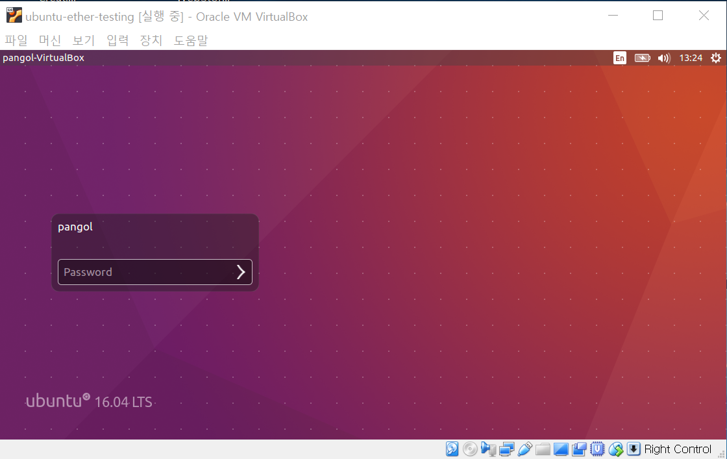Open the hard disk activity indicator

(x=452, y=449)
